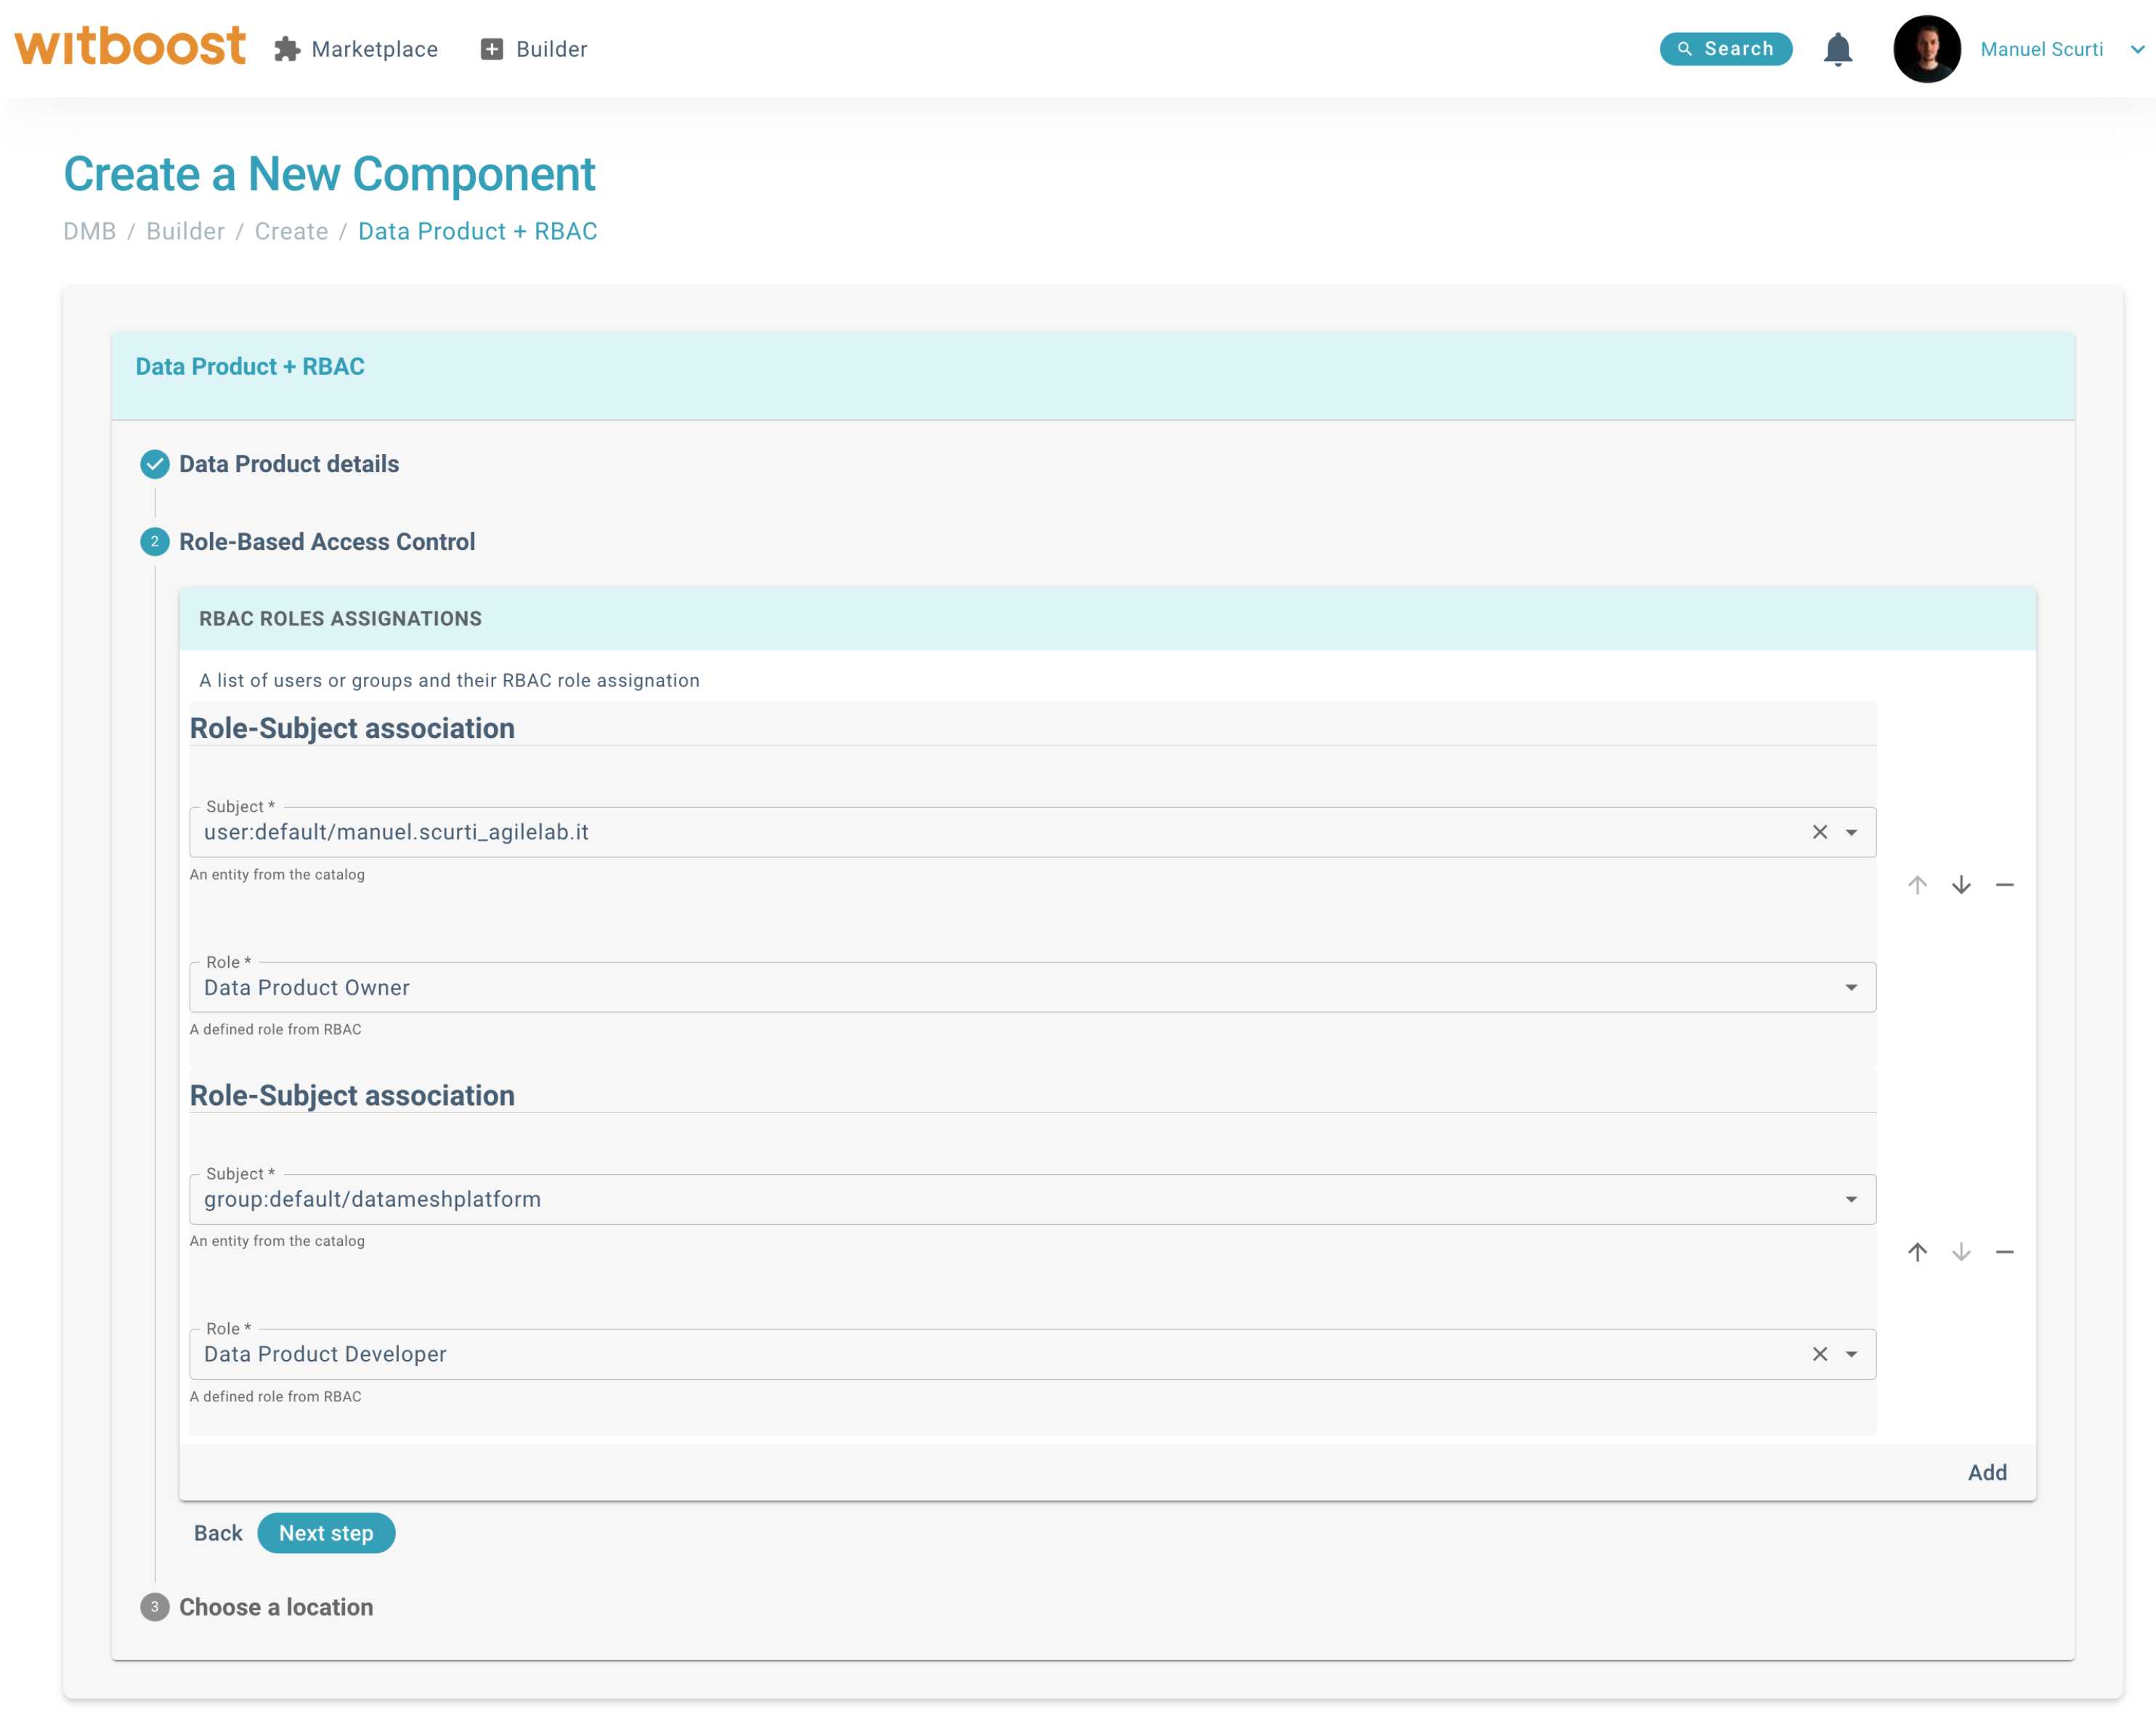2156x1716 pixels.
Task: Open the account menu chevron beside Manuel Scurti
Action: click(2136, 49)
